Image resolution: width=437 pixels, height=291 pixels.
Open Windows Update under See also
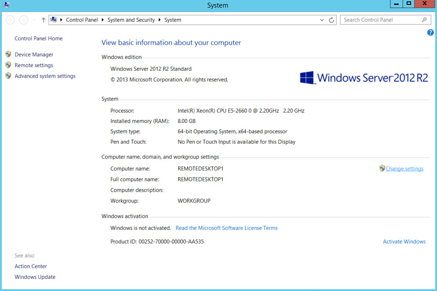point(35,277)
